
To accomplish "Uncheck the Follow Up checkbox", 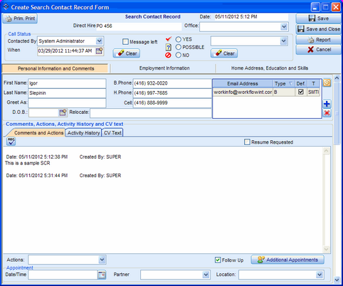I will point(218,260).
